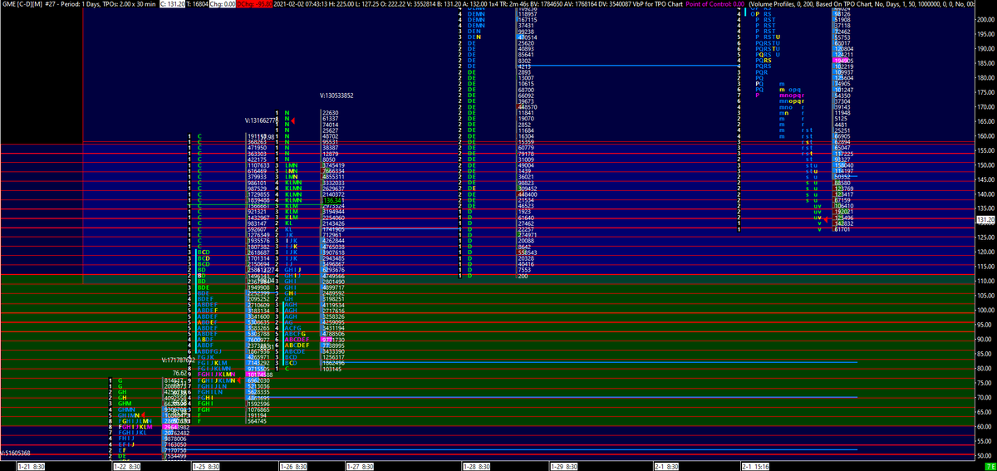Click magenta POC volume cell 194905

point(843,62)
